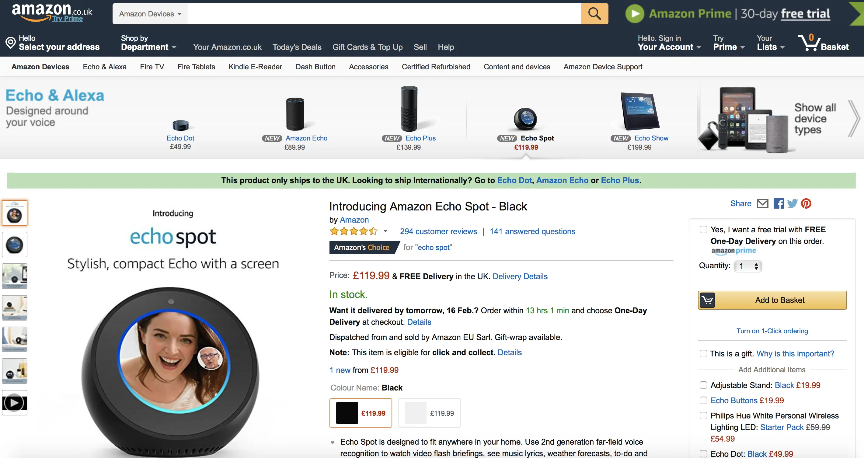
Task: Share on Twitter bird icon
Action: pos(792,203)
